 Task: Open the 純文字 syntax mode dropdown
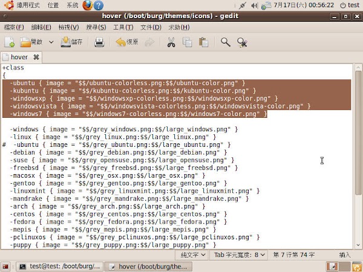[193, 255]
